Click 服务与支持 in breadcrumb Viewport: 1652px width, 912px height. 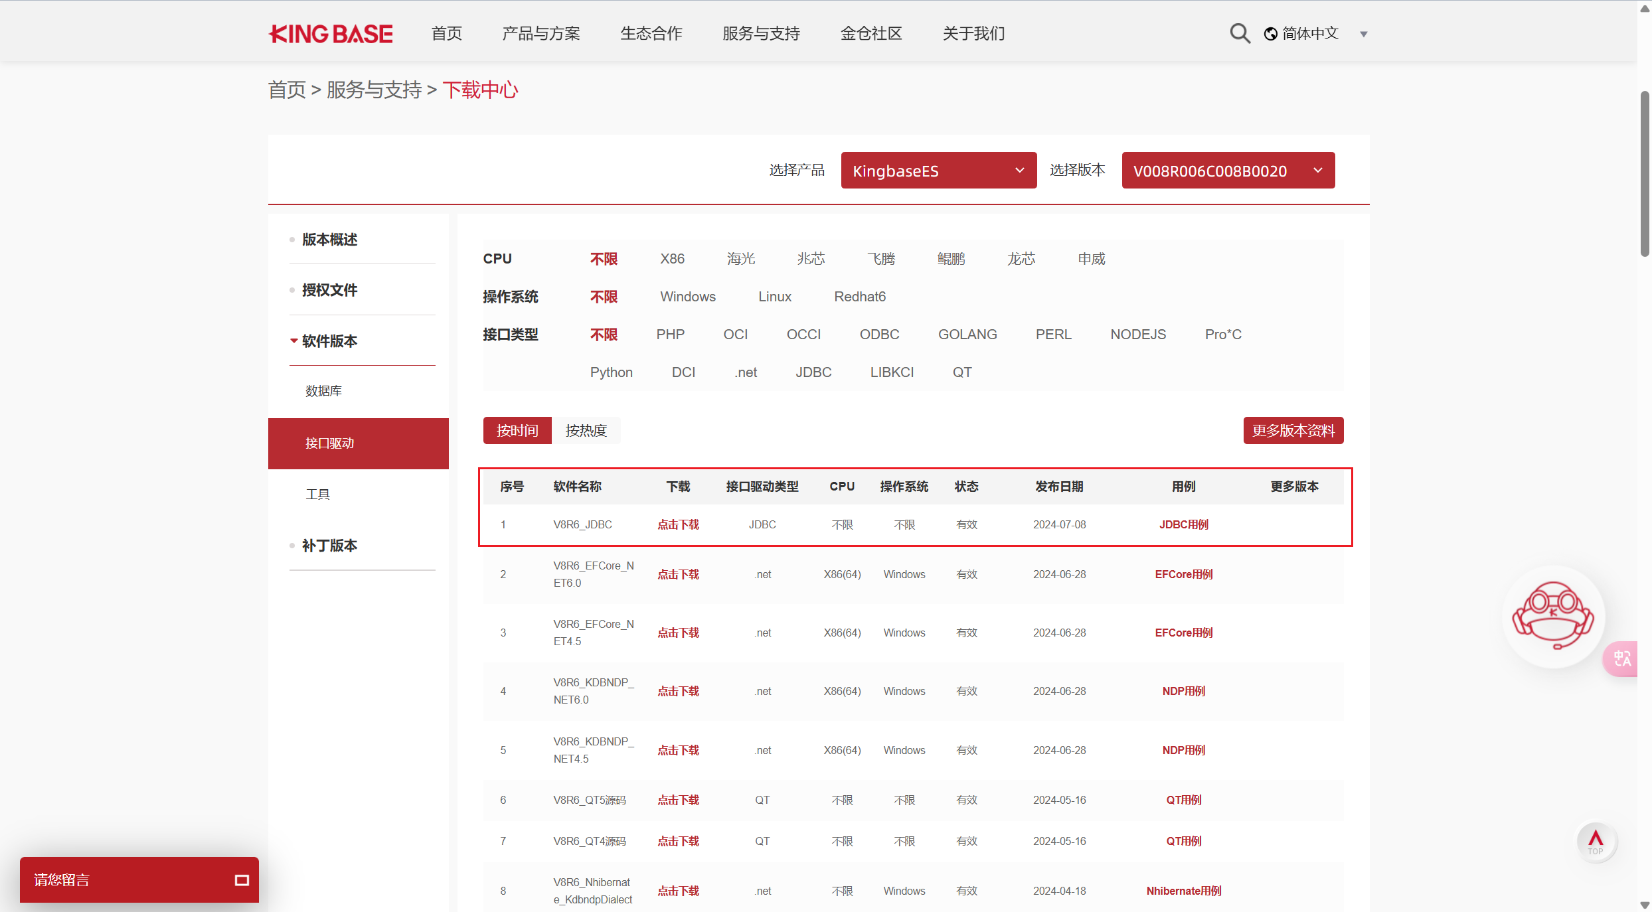[374, 90]
